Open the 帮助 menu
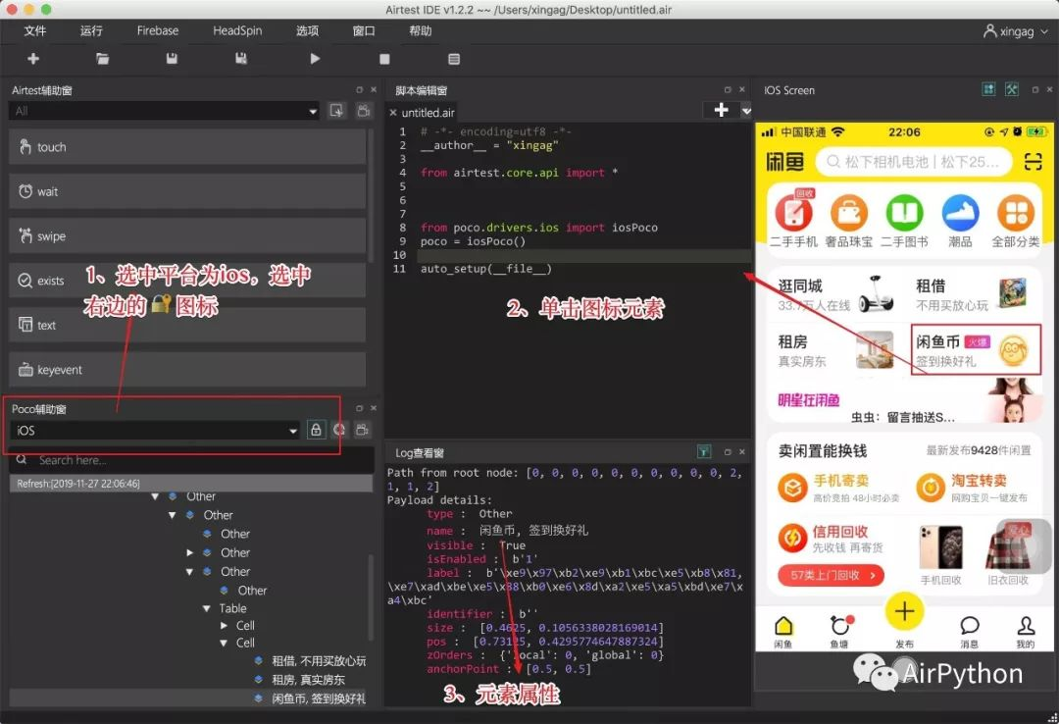This screenshot has height=724, width=1059. point(420,31)
